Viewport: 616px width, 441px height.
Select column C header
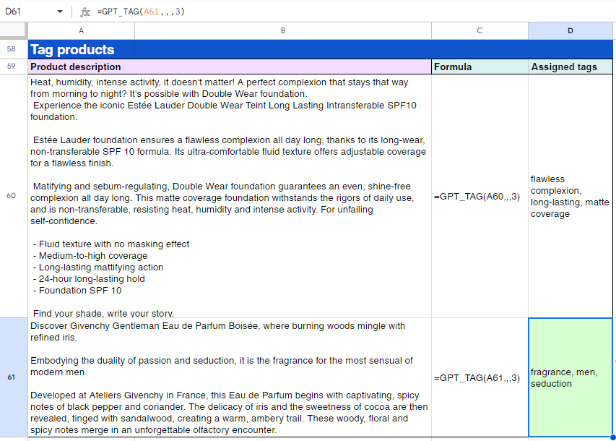tap(480, 30)
